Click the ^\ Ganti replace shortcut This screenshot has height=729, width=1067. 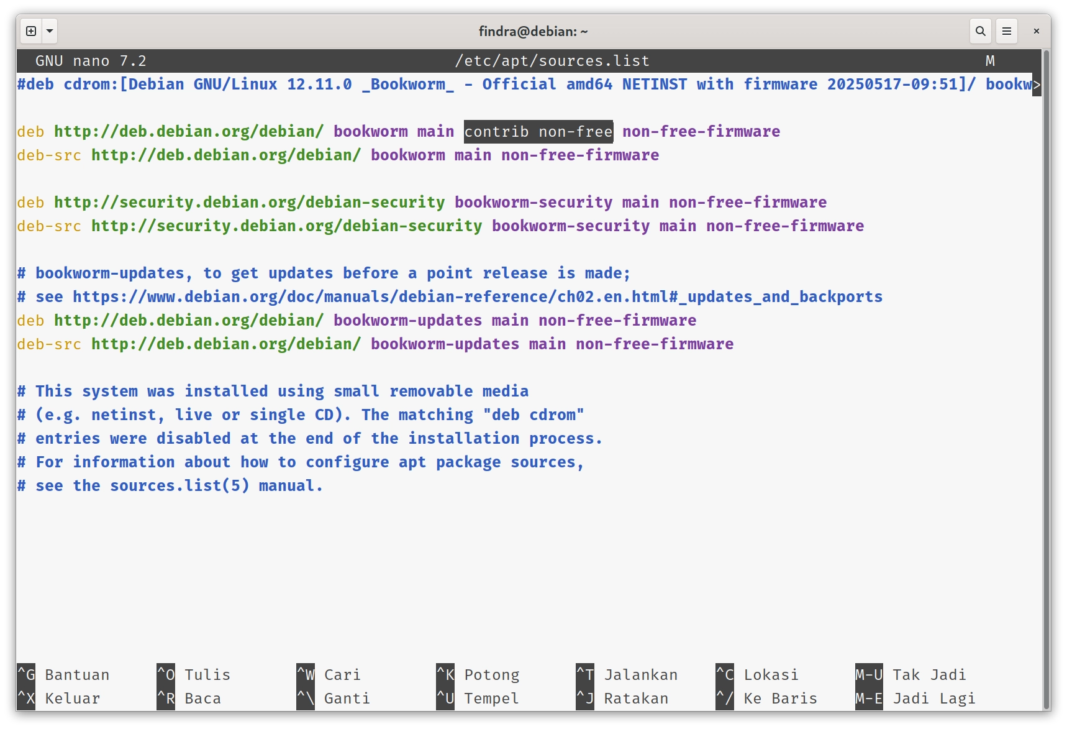(334, 699)
